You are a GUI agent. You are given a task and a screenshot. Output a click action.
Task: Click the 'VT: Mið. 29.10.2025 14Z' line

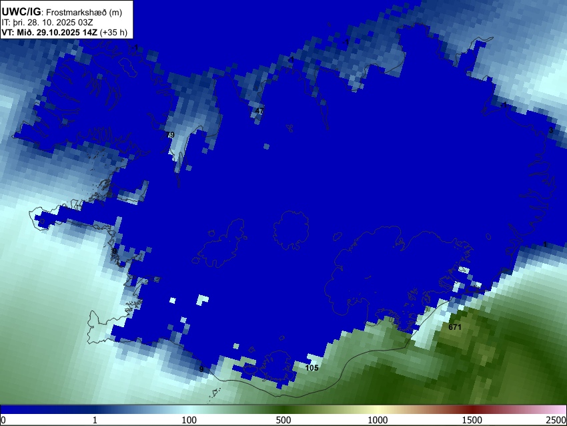click(x=49, y=32)
